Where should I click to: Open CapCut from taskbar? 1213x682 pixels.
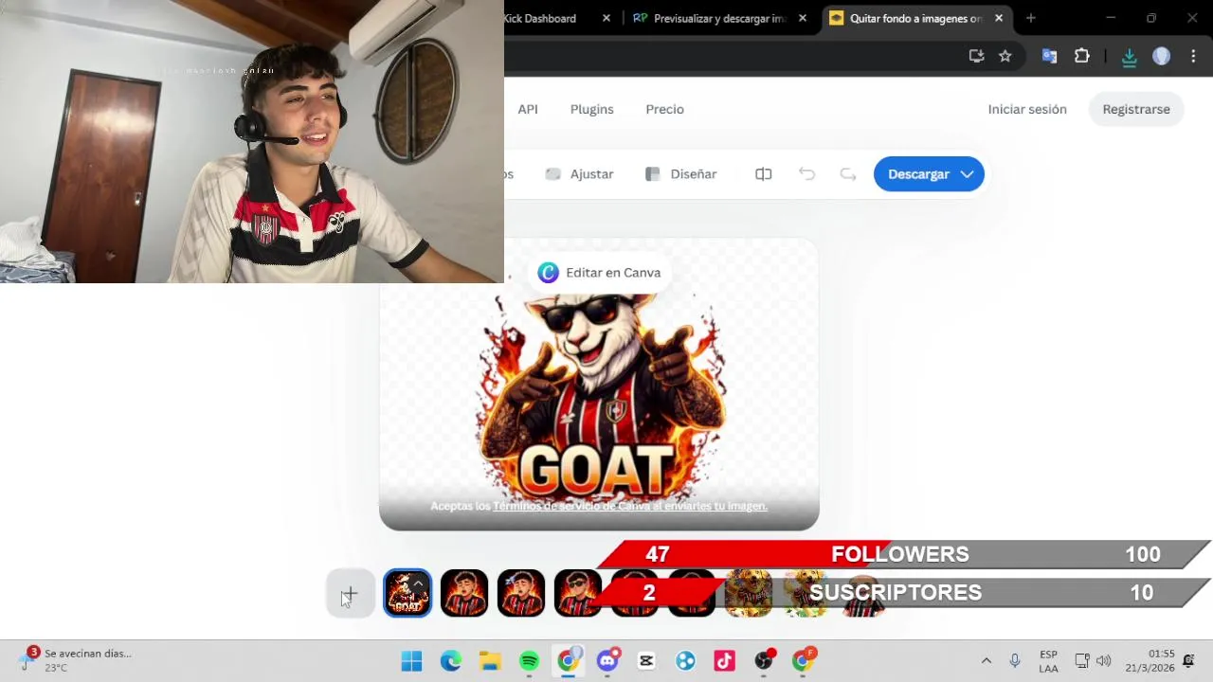(x=646, y=660)
